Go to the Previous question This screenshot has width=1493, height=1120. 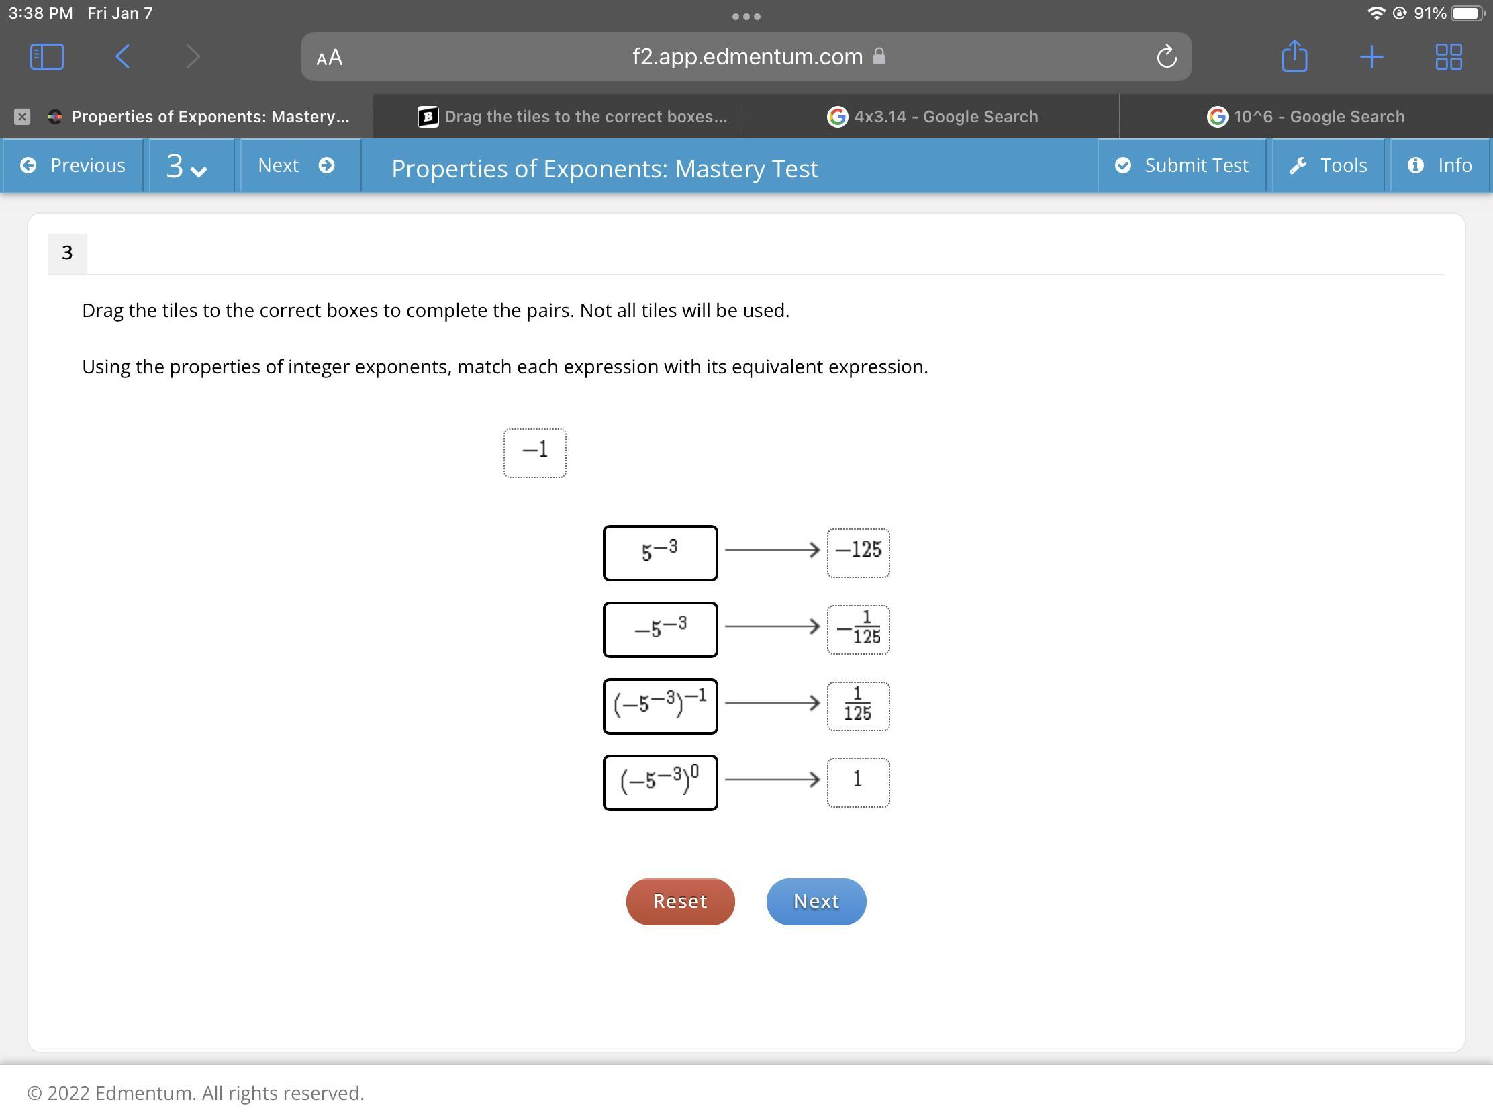pos(73,165)
